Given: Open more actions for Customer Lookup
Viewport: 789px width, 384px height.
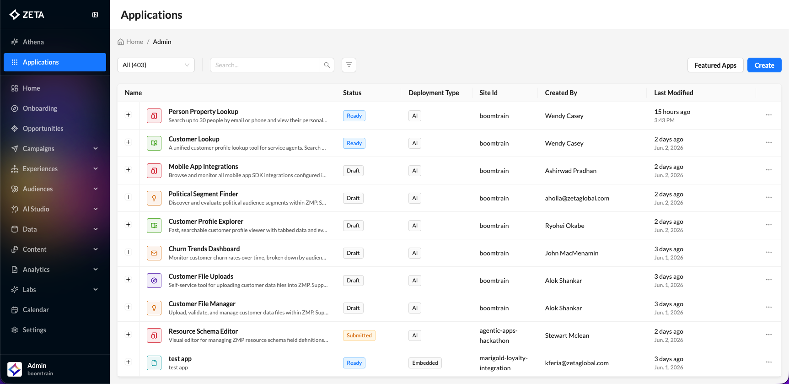Looking at the screenshot, I should [769, 142].
